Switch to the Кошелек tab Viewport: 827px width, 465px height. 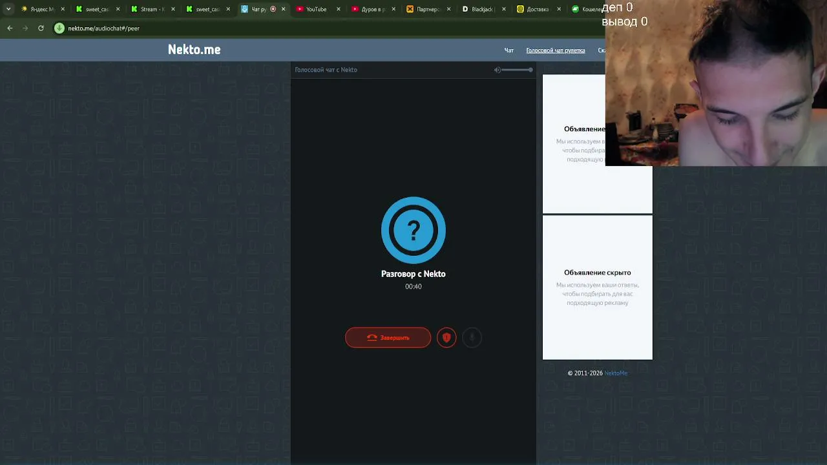click(587, 9)
